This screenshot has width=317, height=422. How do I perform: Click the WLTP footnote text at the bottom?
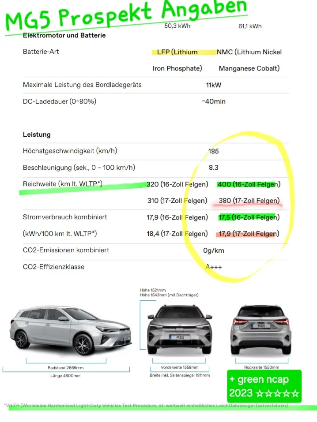(x=146, y=406)
